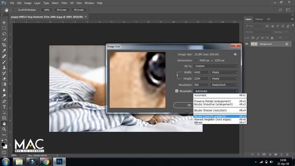Viewport: 295px width, 166px height.
Task: Open the Height units Pixels dropdown
Action: (224, 79)
